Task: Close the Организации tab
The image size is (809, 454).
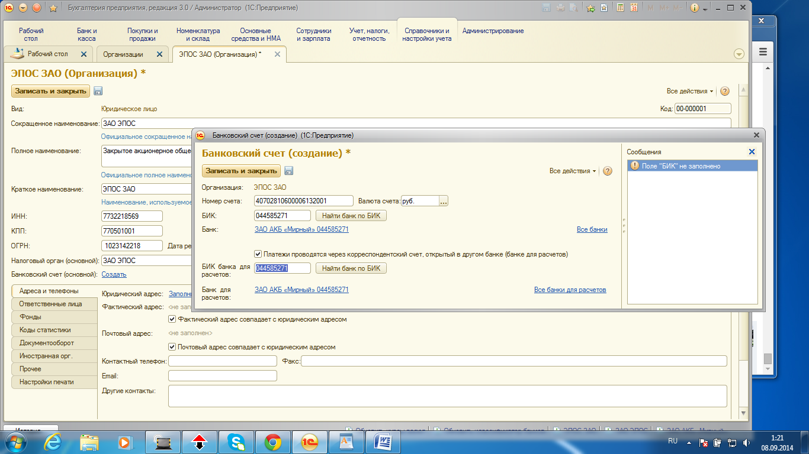Action: [x=159, y=54]
